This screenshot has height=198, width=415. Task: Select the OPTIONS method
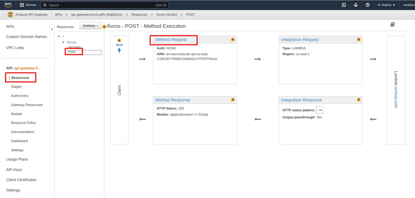point(74,47)
